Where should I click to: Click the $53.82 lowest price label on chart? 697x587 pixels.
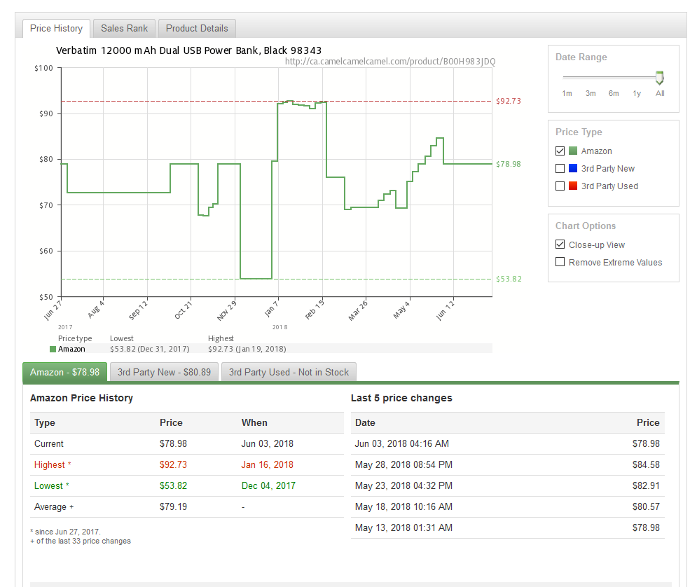pyautogui.click(x=509, y=279)
